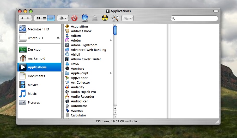Select the AppZapper app icon
This screenshot has height=138, width=237.
tap(67, 78)
